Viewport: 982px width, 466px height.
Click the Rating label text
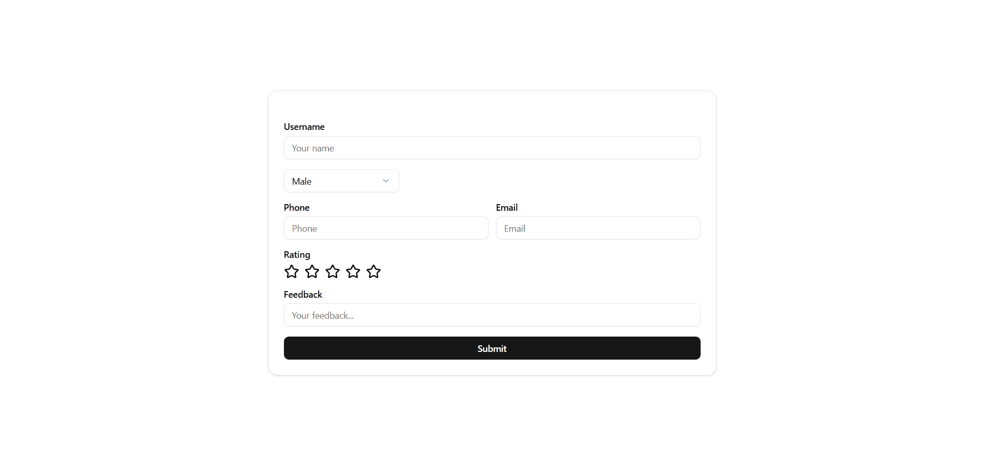pos(297,255)
